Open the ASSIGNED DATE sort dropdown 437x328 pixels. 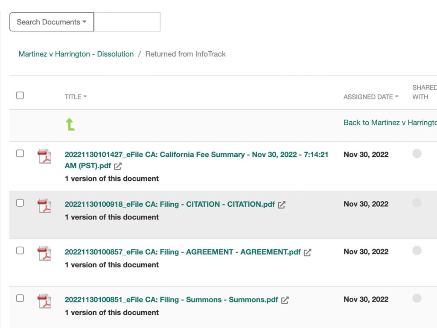coord(370,97)
